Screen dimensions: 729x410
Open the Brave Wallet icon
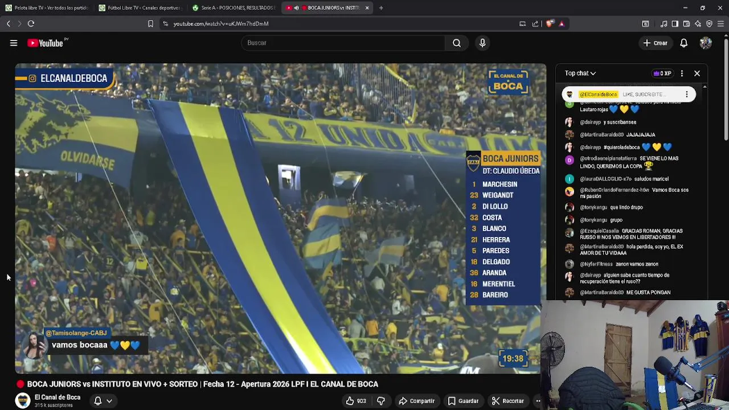tap(686, 23)
